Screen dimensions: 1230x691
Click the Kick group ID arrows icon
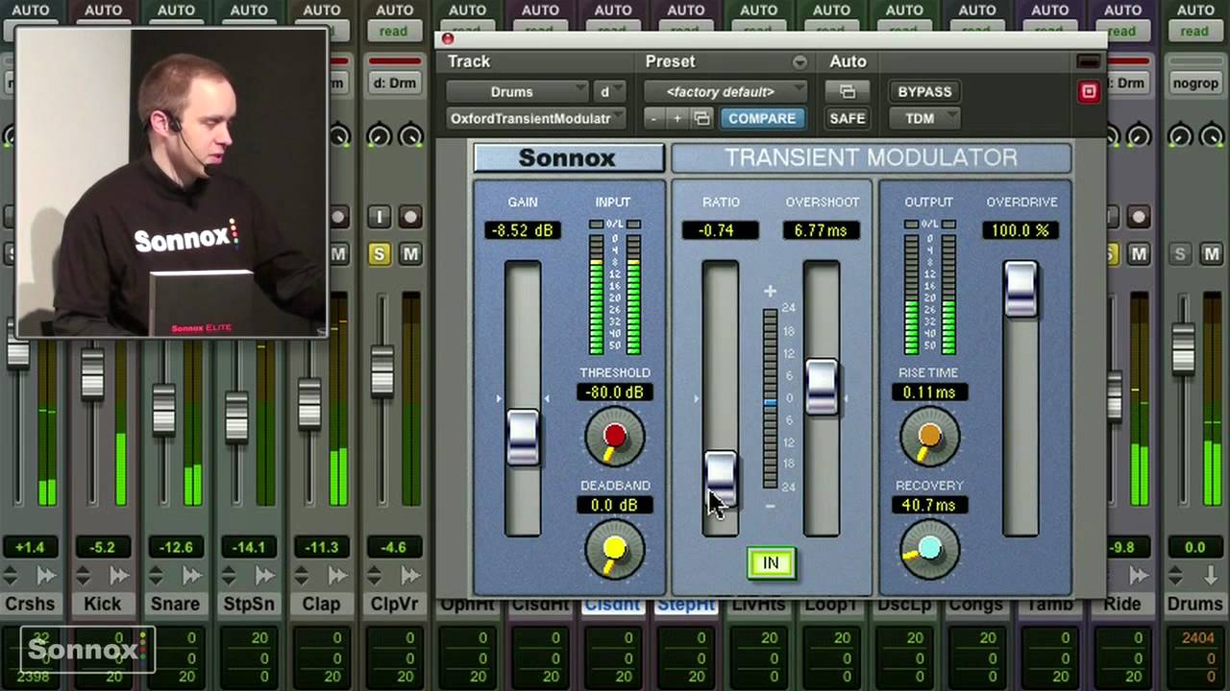coord(84,576)
